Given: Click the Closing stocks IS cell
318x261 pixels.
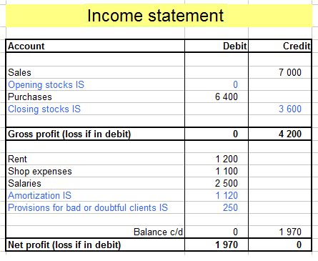Looking at the screenshot, I should click(x=95, y=109).
